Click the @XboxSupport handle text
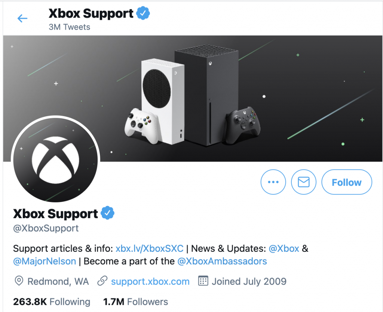383x312 pixels. pyautogui.click(x=46, y=228)
